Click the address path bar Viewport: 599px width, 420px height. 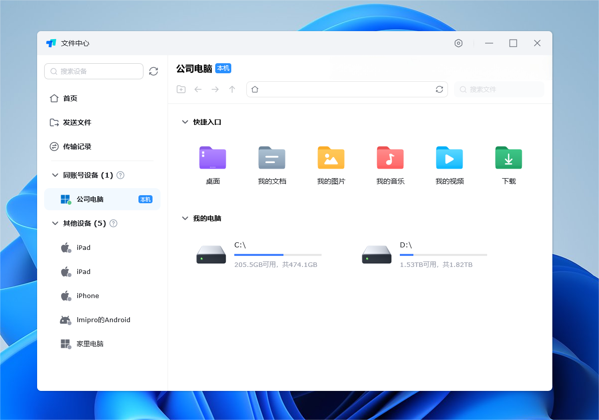point(347,89)
